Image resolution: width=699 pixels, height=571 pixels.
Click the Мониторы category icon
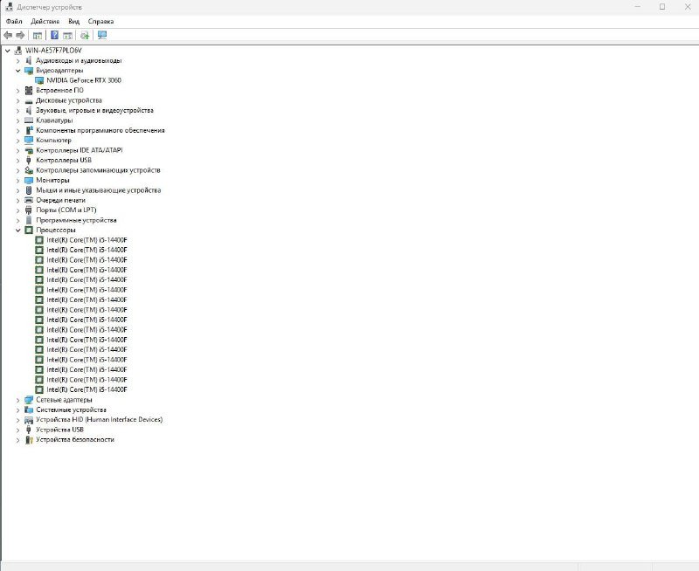[x=29, y=180]
